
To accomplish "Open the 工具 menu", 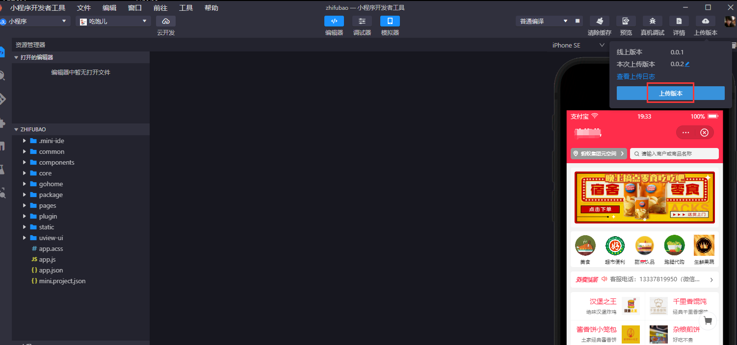I will pos(186,8).
